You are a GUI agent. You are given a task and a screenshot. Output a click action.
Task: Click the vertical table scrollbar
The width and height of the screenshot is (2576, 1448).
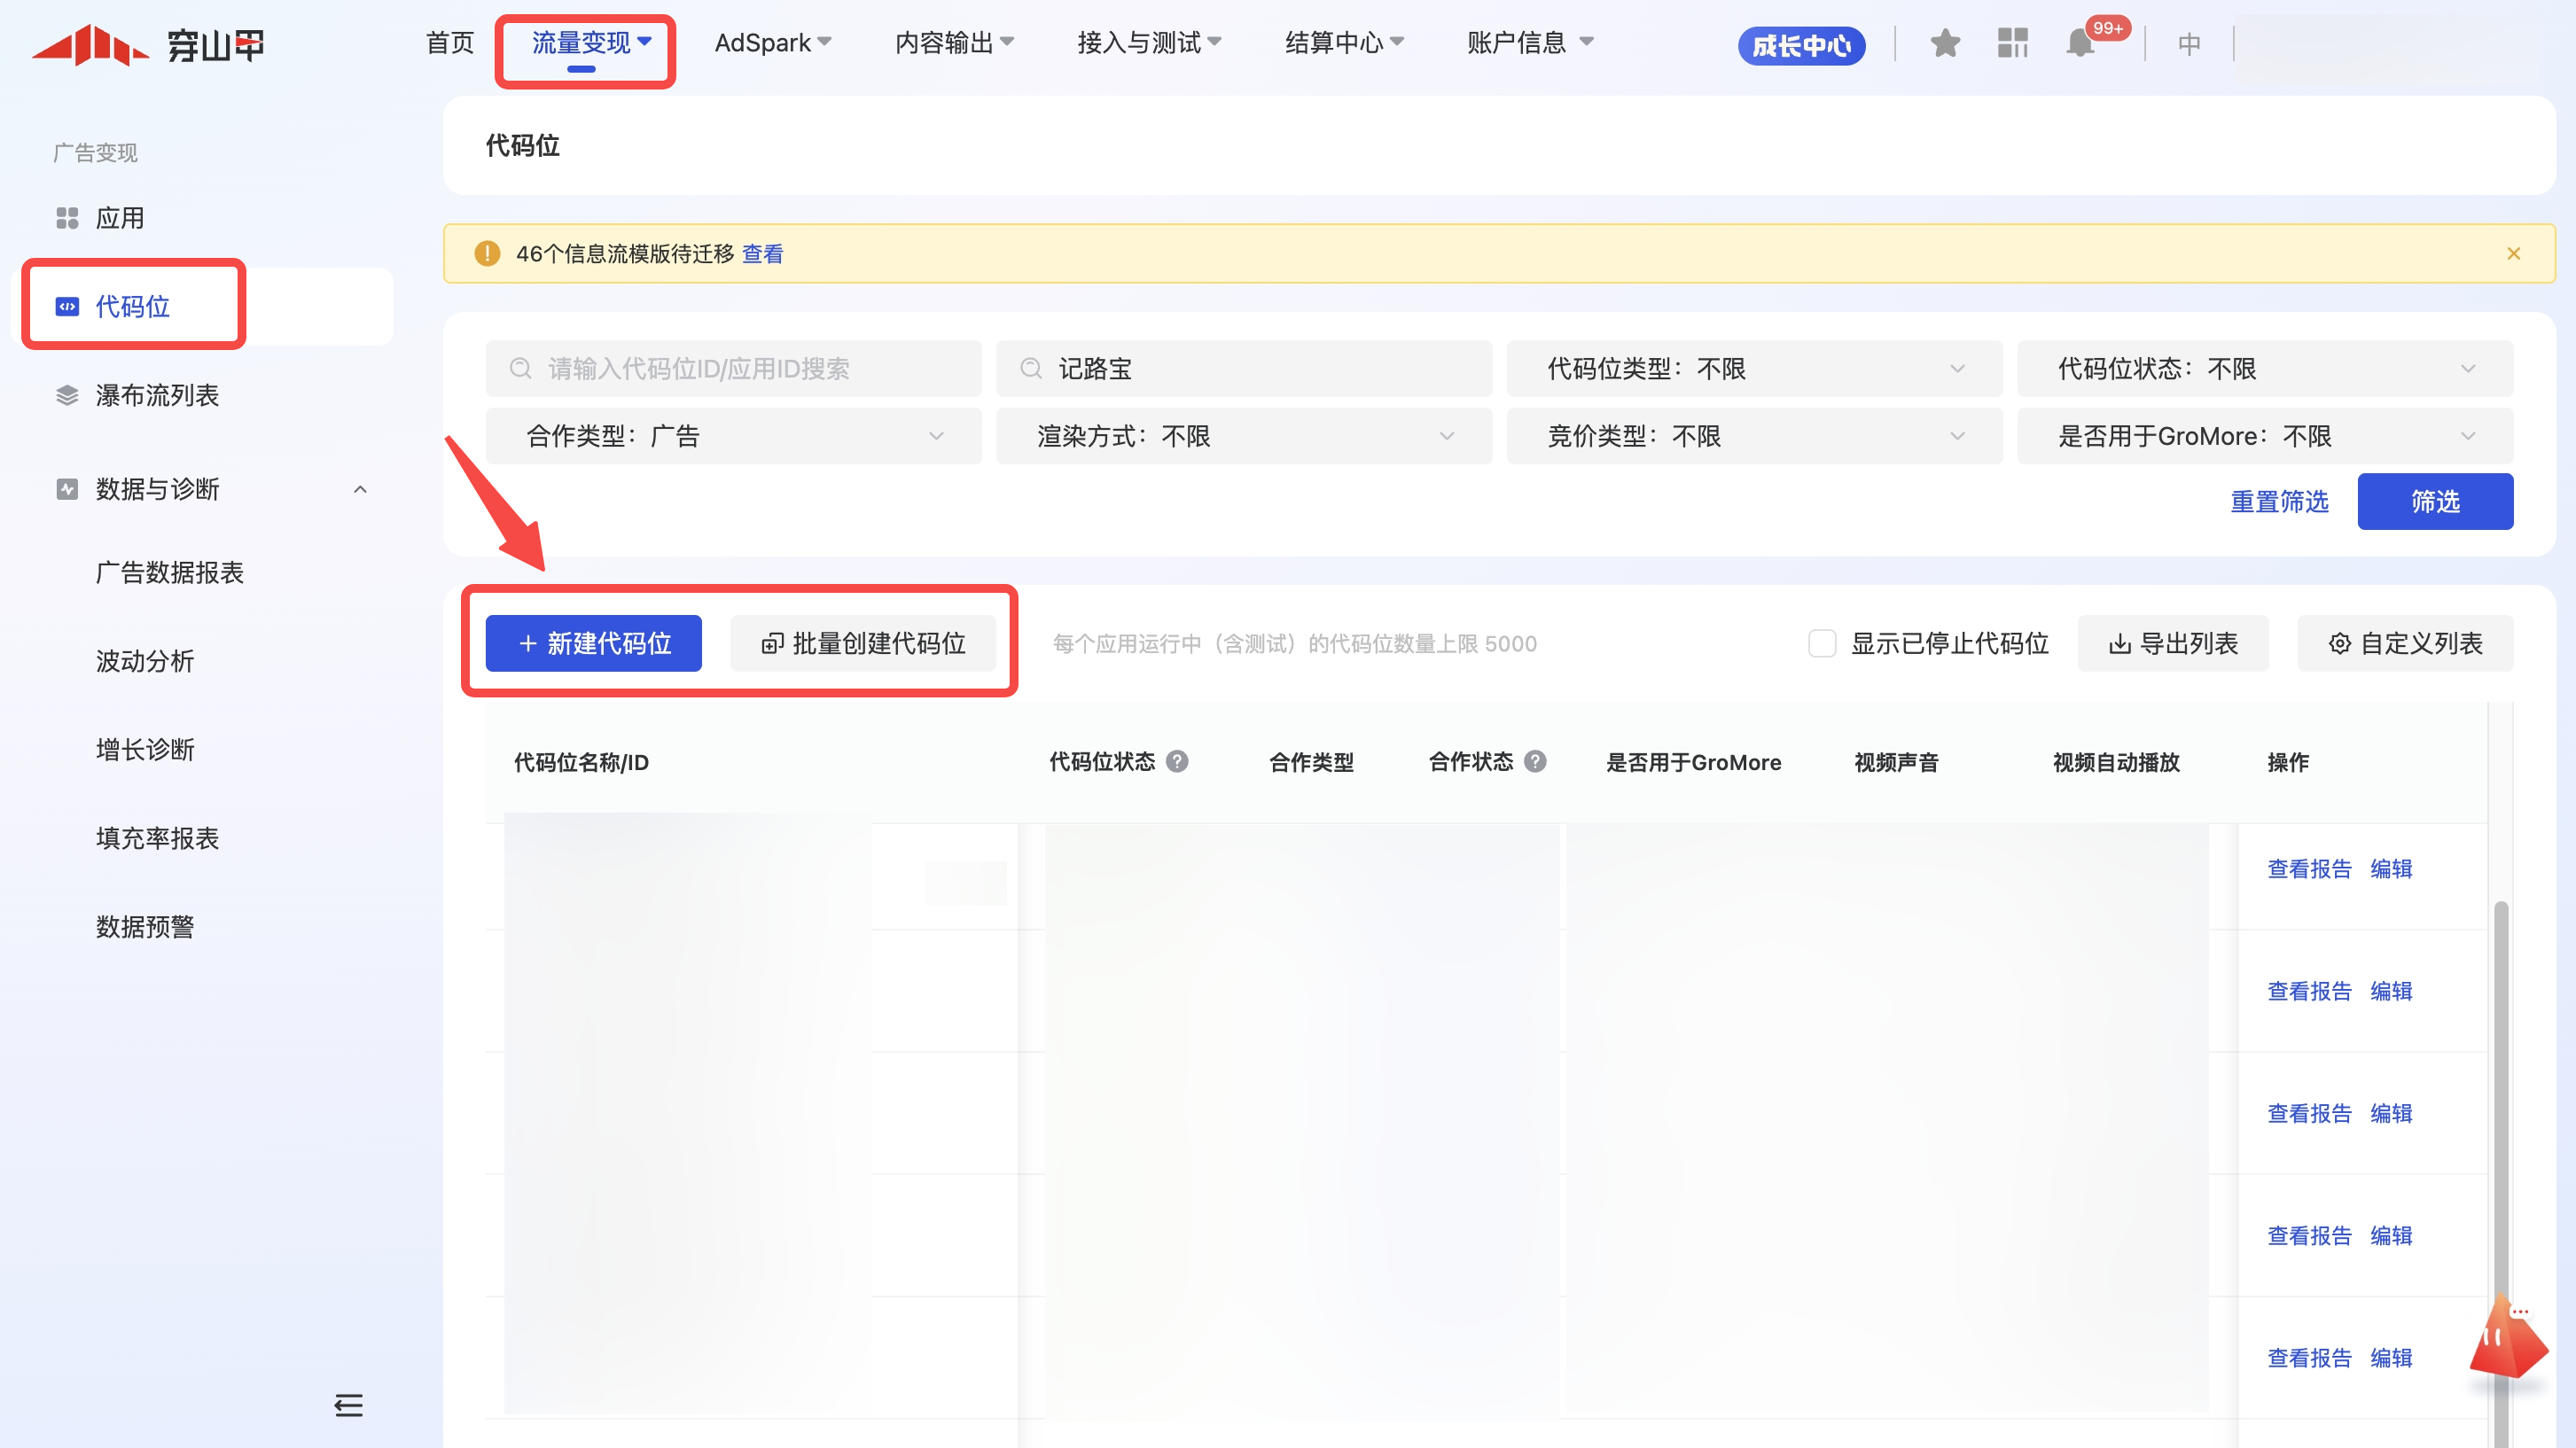tap(2500, 1100)
